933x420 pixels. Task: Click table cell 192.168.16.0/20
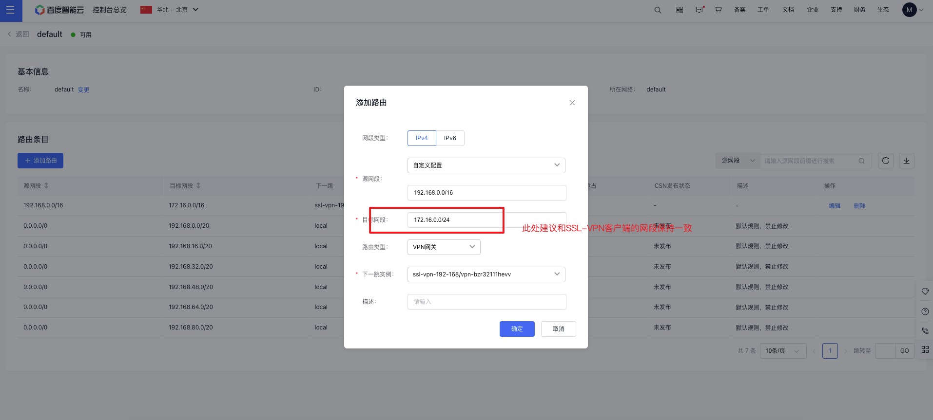[x=191, y=246]
